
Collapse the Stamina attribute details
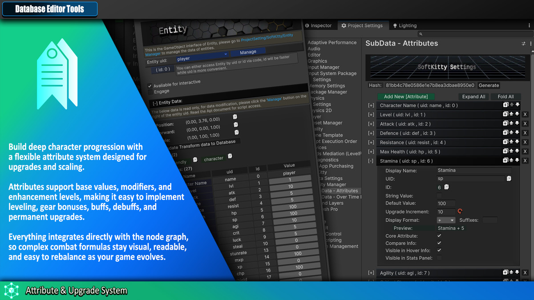point(371,160)
